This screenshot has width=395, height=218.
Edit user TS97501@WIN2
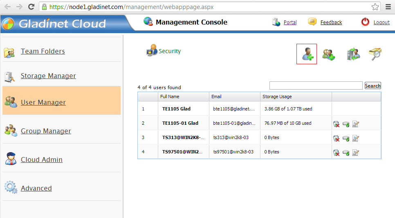coord(355,153)
